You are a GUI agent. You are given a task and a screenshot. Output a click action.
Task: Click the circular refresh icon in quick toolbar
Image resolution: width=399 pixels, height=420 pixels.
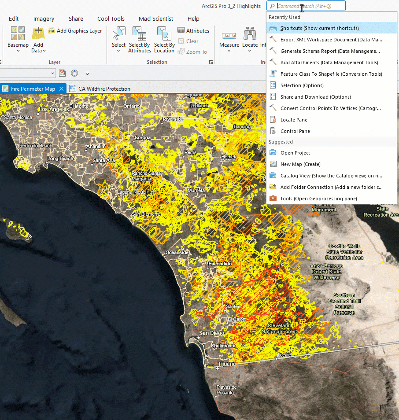tap(74, 73)
